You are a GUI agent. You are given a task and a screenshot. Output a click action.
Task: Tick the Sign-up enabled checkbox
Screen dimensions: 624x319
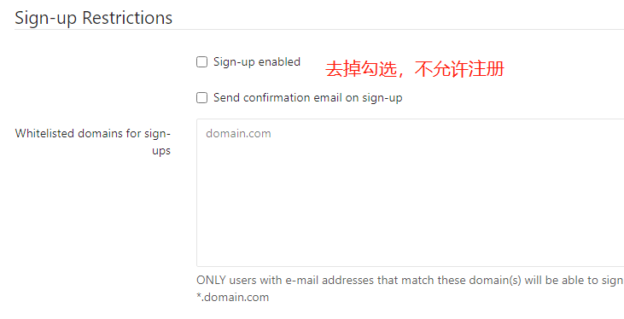(x=202, y=62)
